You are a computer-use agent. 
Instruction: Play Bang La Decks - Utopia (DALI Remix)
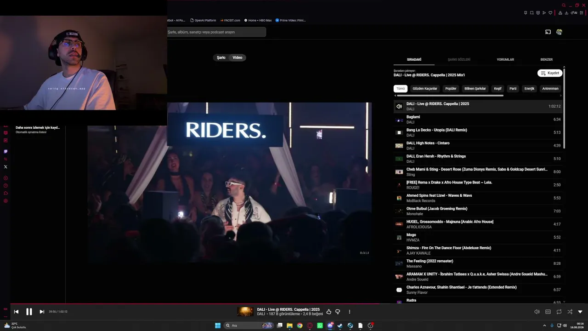(x=478, y=132)
